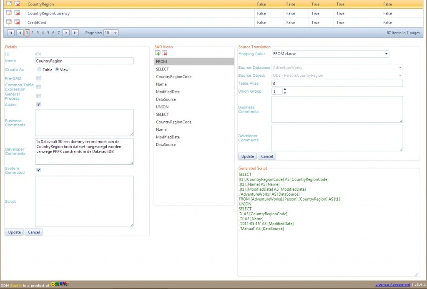Open the Source Database dropdown
Viewport: 427px width, 289px height.
coord(337,68)
